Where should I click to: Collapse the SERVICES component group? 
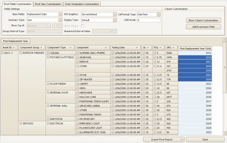(21, 124)
